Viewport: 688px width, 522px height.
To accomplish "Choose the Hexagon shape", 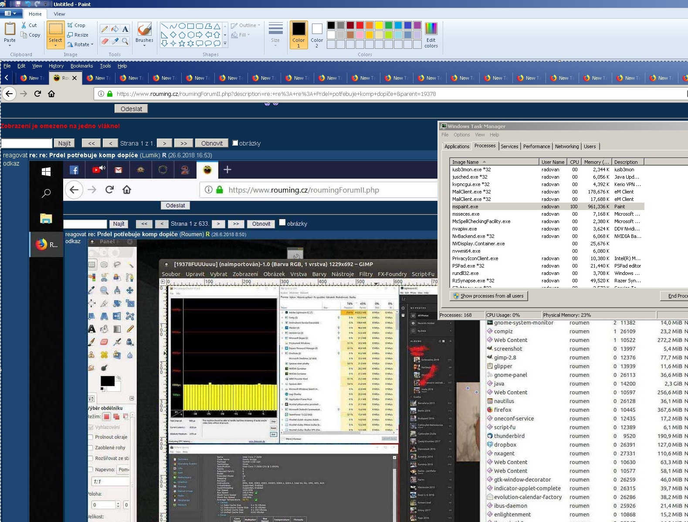I will 191,35.
